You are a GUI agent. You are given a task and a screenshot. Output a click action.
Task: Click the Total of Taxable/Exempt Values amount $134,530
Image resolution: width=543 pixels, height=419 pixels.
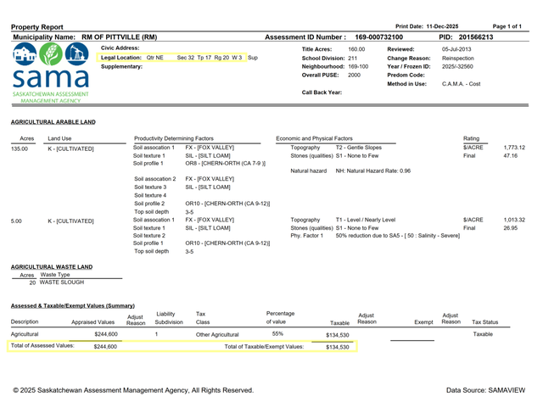(337, 347)
